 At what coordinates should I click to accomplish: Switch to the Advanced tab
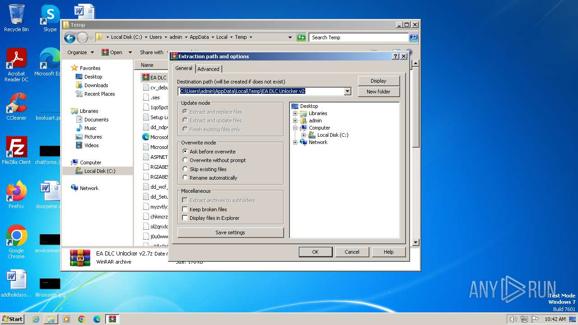208,69
